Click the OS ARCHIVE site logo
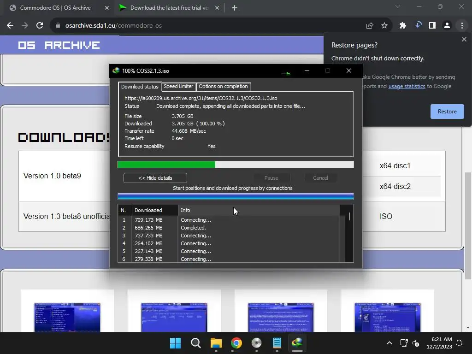Screen dimensions: 472x354 click(59, 45)
